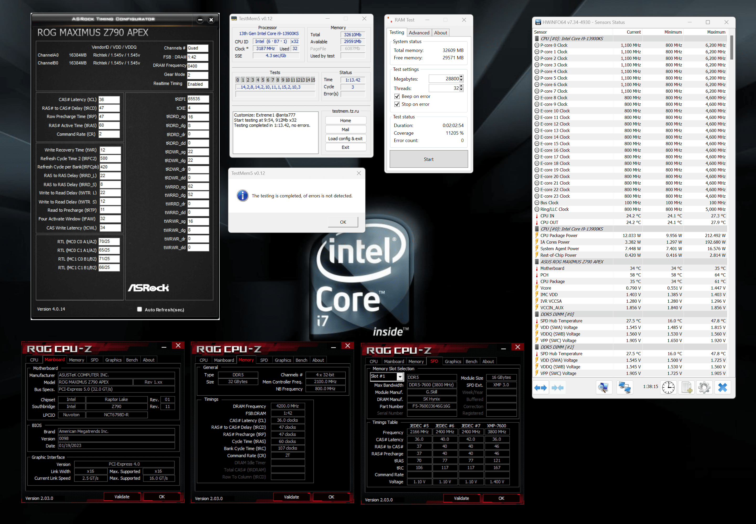Click chip icon of DDR5 DIMM [#0] header
756x524 pixels.
pos(537,314)
